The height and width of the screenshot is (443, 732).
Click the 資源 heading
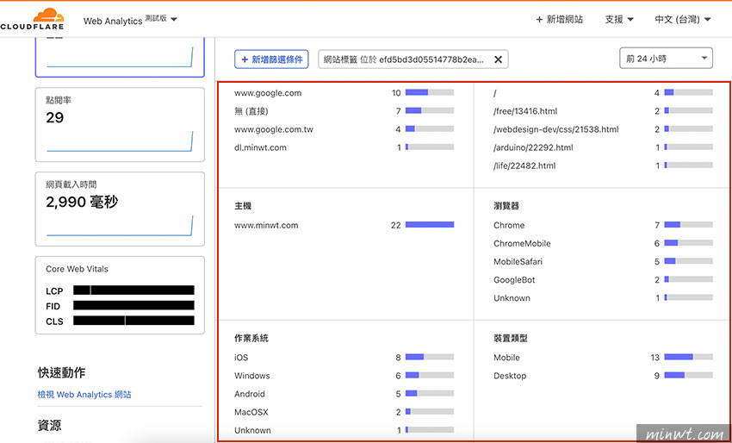tap(49, 425)
